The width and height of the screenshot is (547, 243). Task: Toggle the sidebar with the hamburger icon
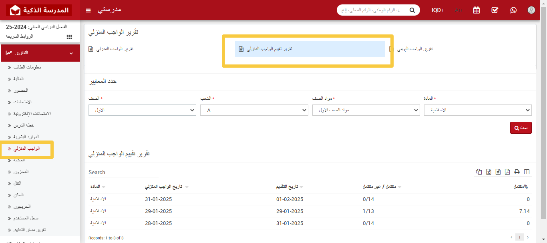coord(88,10)
